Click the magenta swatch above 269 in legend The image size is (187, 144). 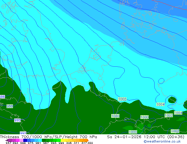pos(17,140)
